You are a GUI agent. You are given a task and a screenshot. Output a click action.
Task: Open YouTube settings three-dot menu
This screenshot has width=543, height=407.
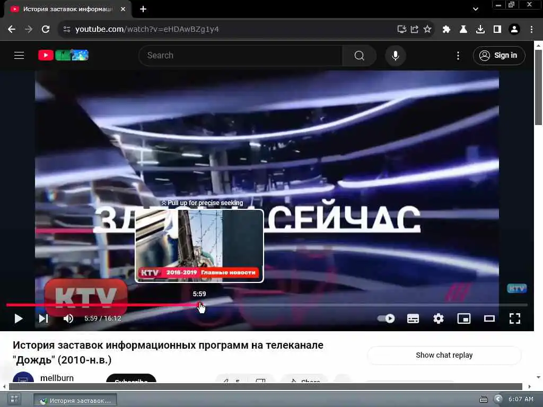pyautogui.click(x=458, y=55)
